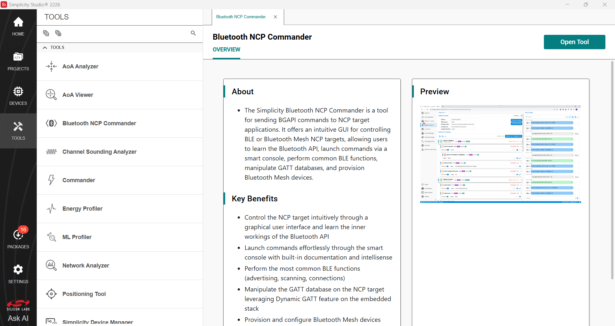The width and height of the screenshot is (615, 326).
Task: Open the preview screenshot thumbnail
Action: (501, 154)
